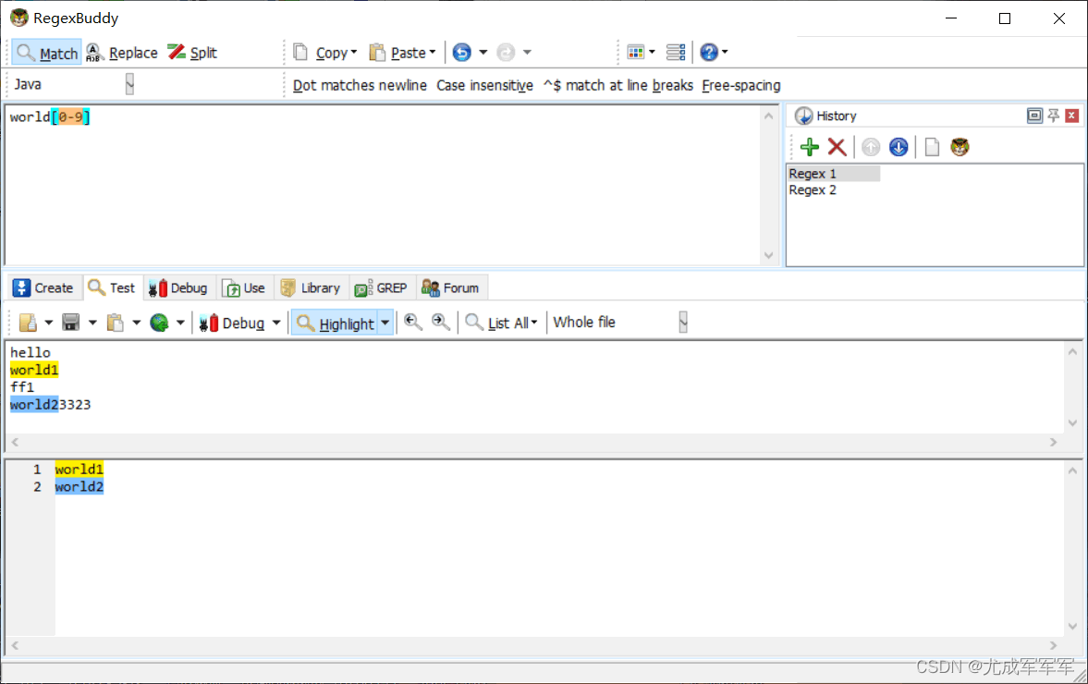Screen dimensions: 1088x684
Task: Click the RegexBuddy mascot icon in History
Action: coord(960,147)
